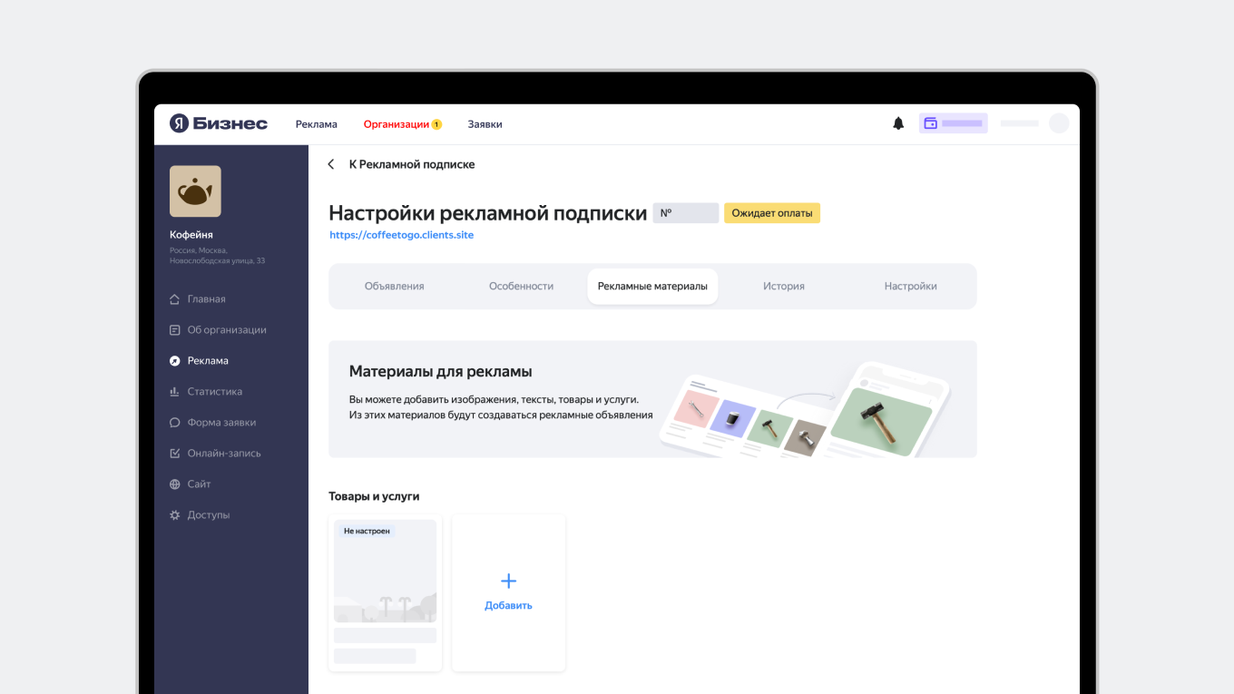Go back via К Рекламной подписке arrow
This screenshot has width=1234, height=694.
point(331,164)
